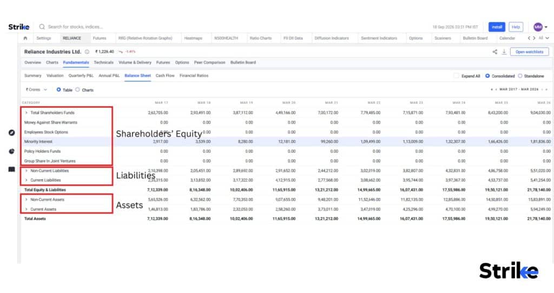Open the Valuation sub-tab
554x293 pixels.
(x=55, y=76)
